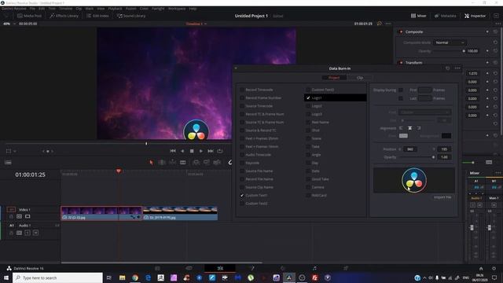Launch Chrome from the taskbar

(135, 277)
